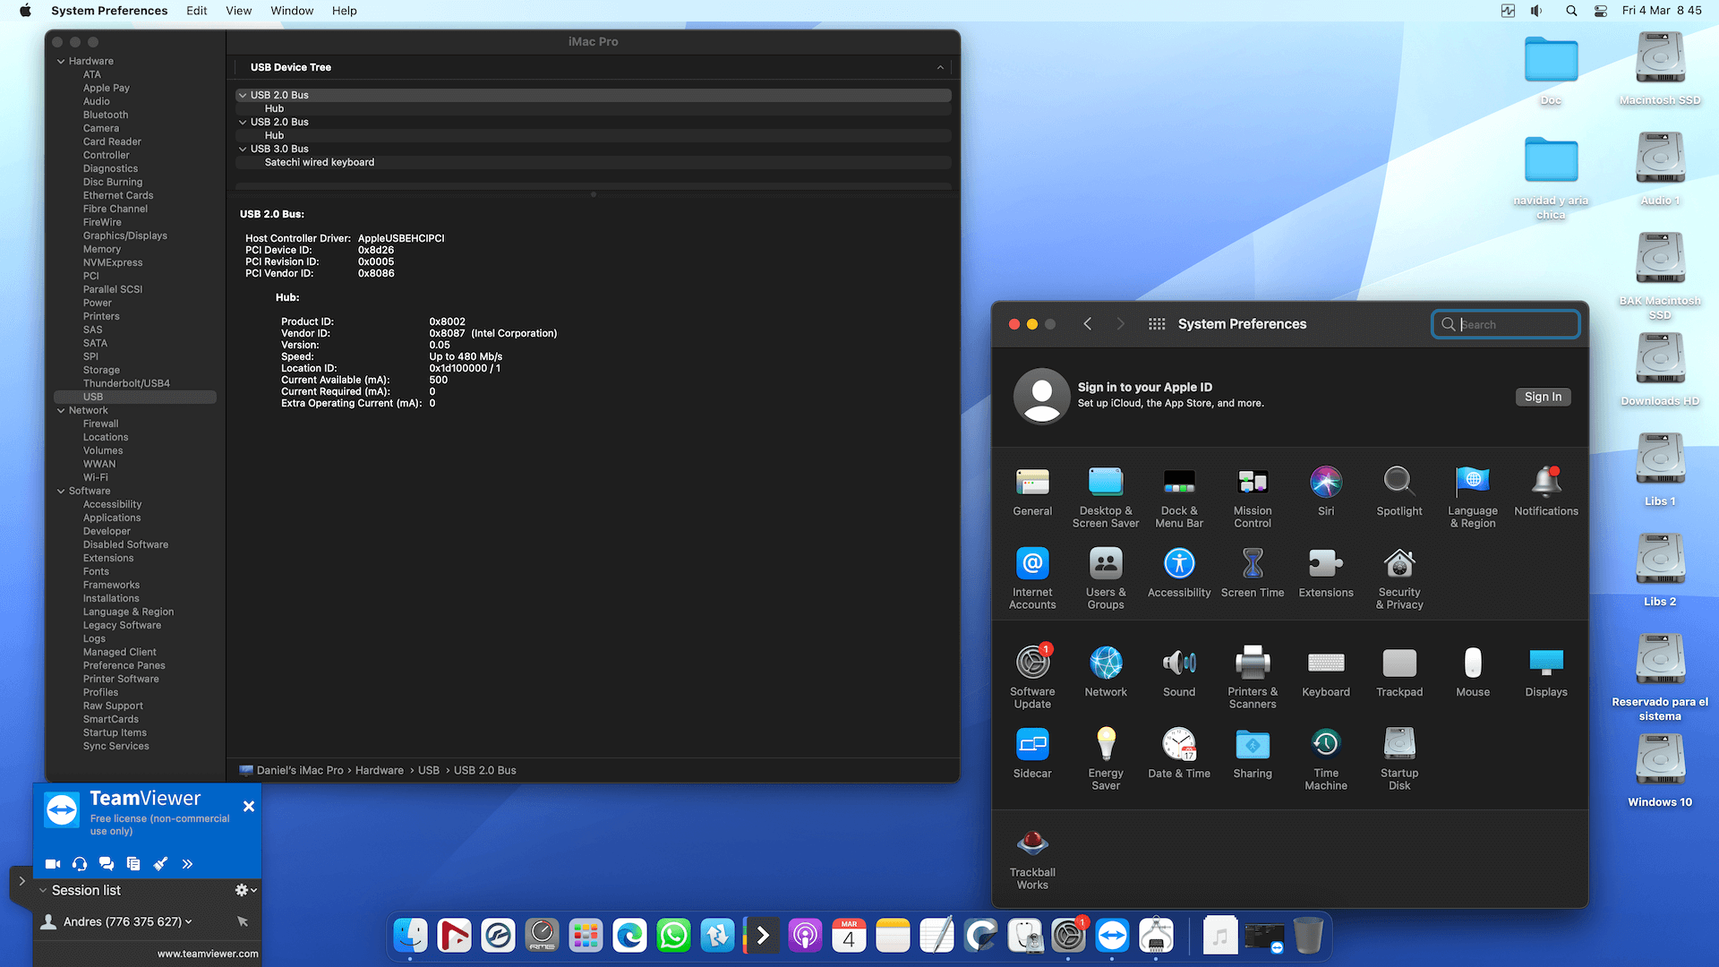Open Desktop & Screen Saver preferences
This screenshot has height=967, width=1719.
(1106, 497)
